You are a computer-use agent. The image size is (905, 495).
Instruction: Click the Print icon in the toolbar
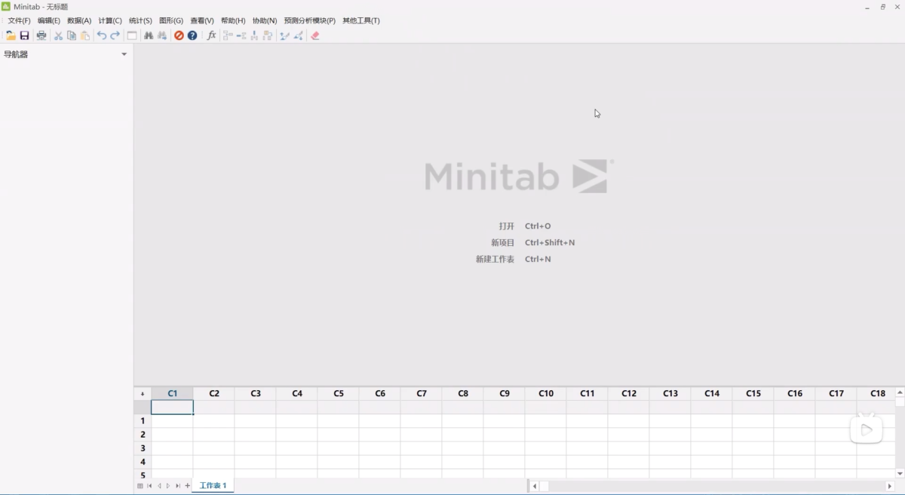(41, 35)
